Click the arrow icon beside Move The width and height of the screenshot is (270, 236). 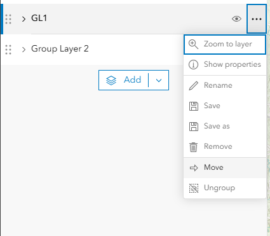(194, 168)
